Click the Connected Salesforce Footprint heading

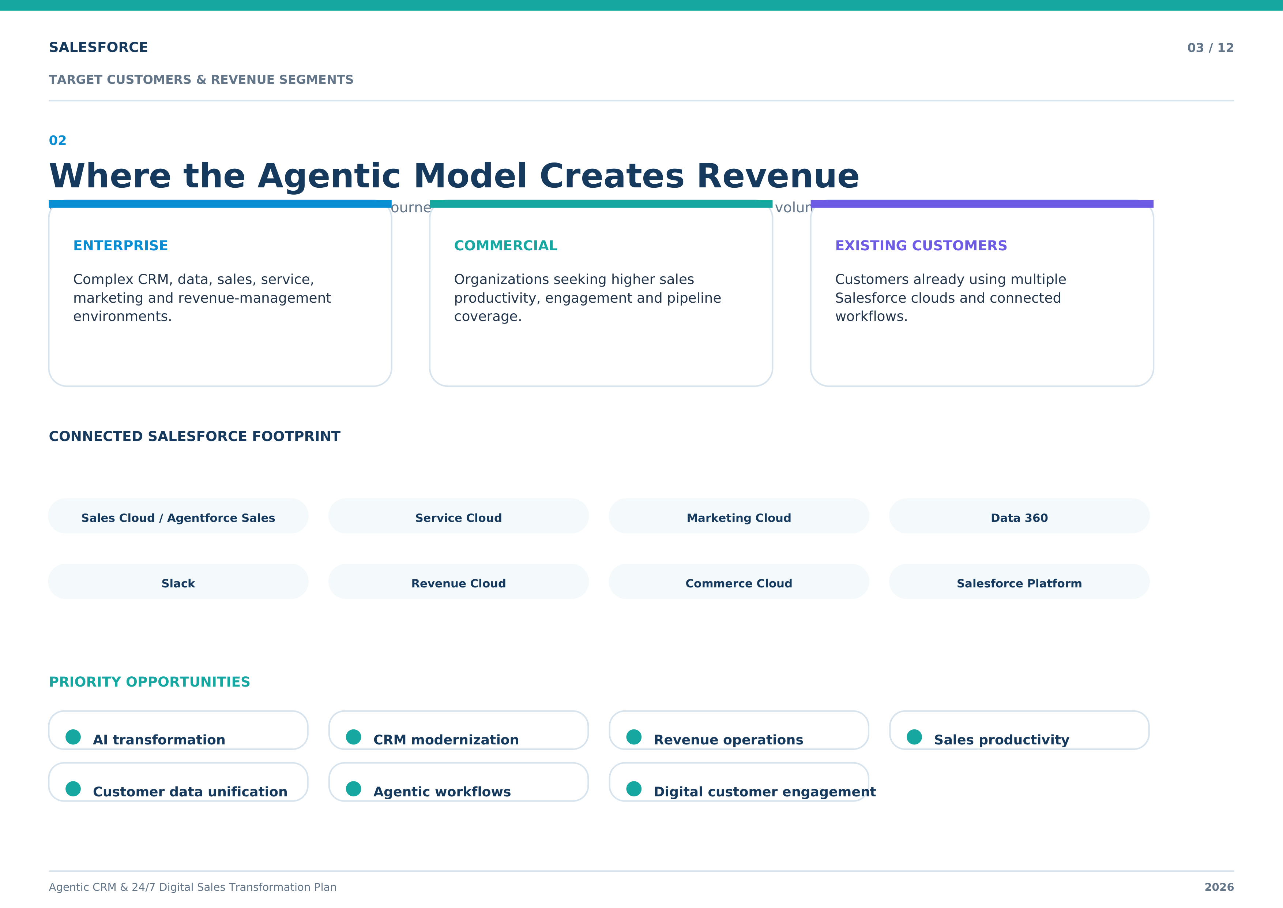click(195, 437)
